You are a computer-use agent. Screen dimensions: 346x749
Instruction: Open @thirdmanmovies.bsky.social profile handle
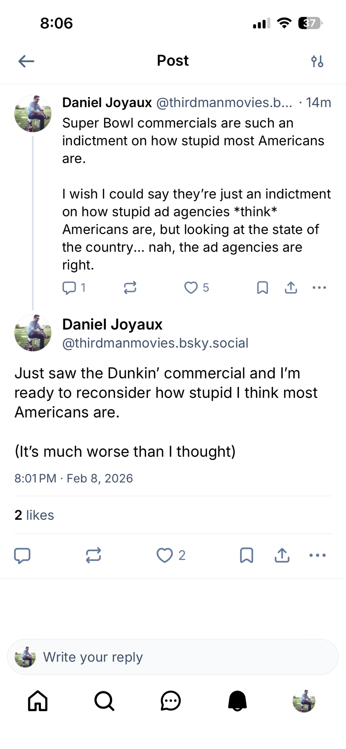pos(155,343)
